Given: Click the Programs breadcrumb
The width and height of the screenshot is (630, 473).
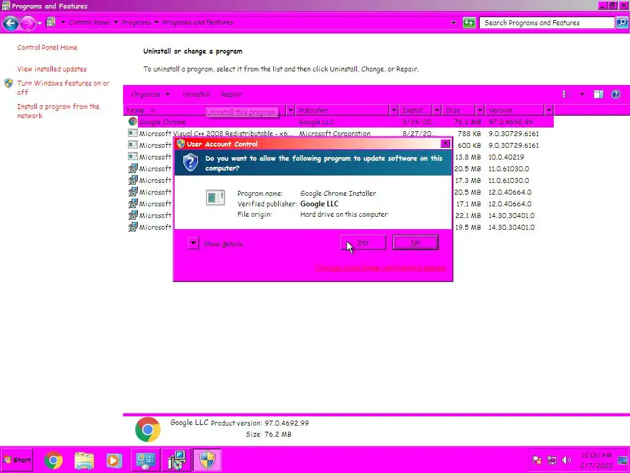Looking at the screenshot, I should [136, 23].
